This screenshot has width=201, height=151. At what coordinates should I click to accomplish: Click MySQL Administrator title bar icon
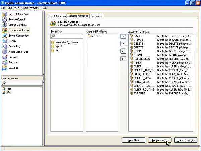3,3
